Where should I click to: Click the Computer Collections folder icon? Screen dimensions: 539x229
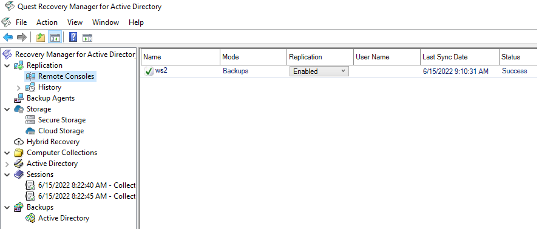[x=19, y=153]
